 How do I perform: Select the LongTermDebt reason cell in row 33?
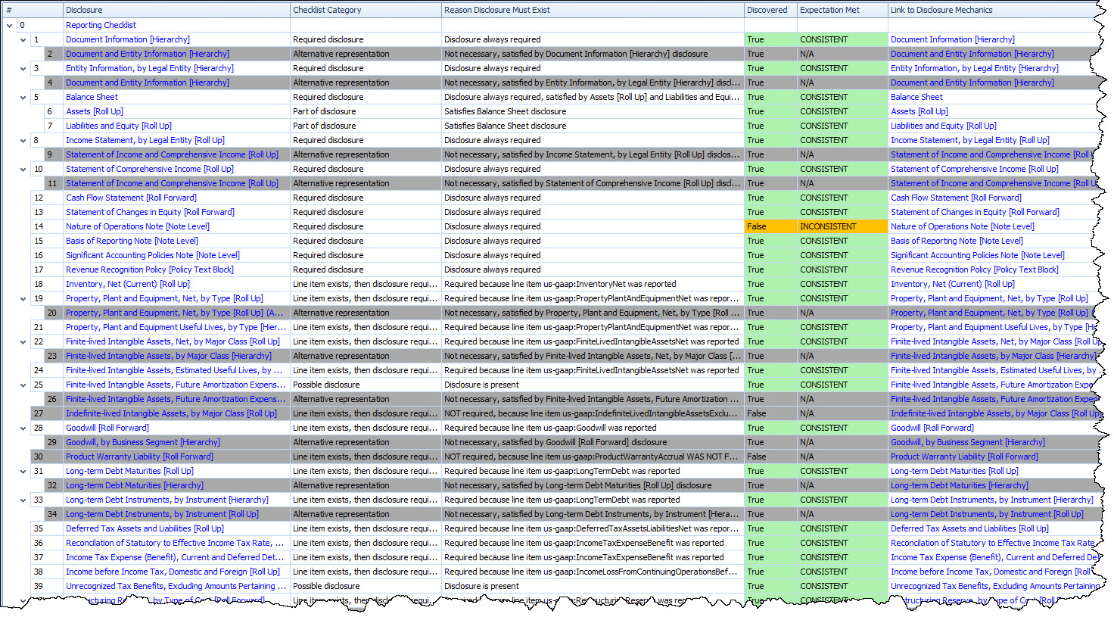(593, 500)
